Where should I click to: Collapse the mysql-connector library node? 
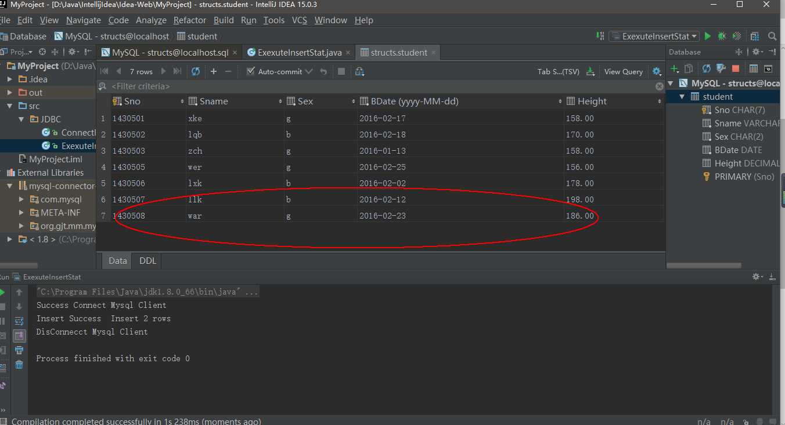click(x=10, y=186)
